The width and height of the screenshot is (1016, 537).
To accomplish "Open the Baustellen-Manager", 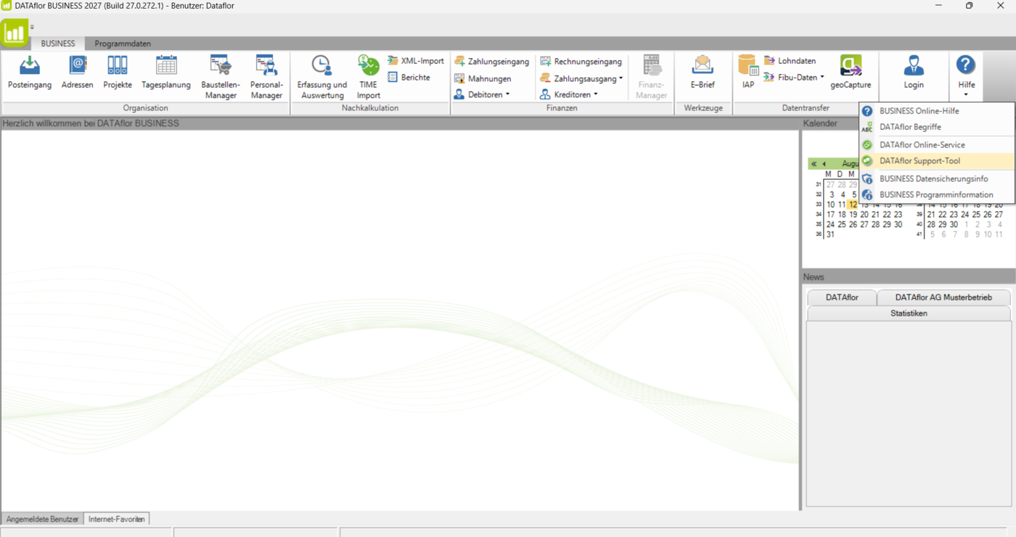I will click(x=221, y=77).
